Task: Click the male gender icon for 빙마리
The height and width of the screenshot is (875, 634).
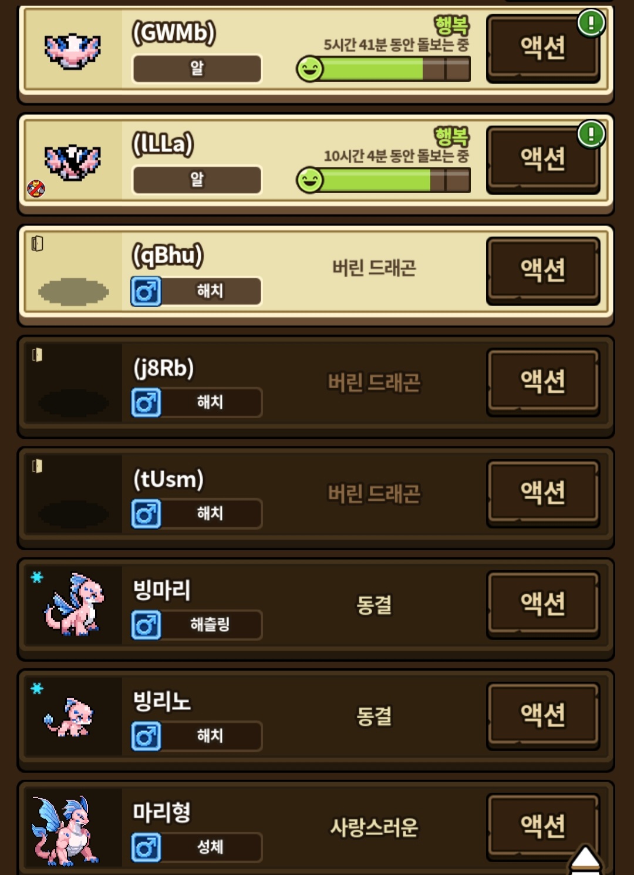Action: pos(146,625)
